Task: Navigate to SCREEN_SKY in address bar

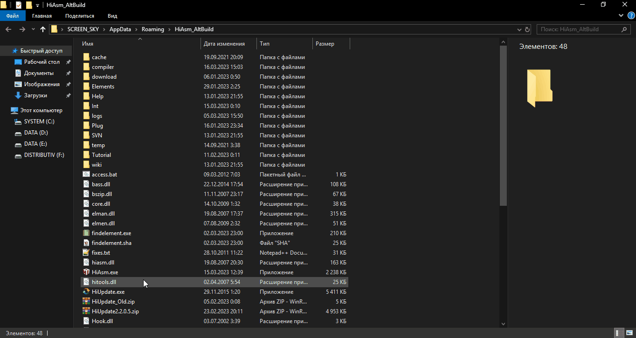Action: pos(83,29)
